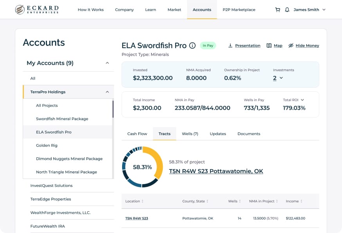Open the shopping cart icon
This screenshot has width=342, height=233.
[x=278, y=10]
